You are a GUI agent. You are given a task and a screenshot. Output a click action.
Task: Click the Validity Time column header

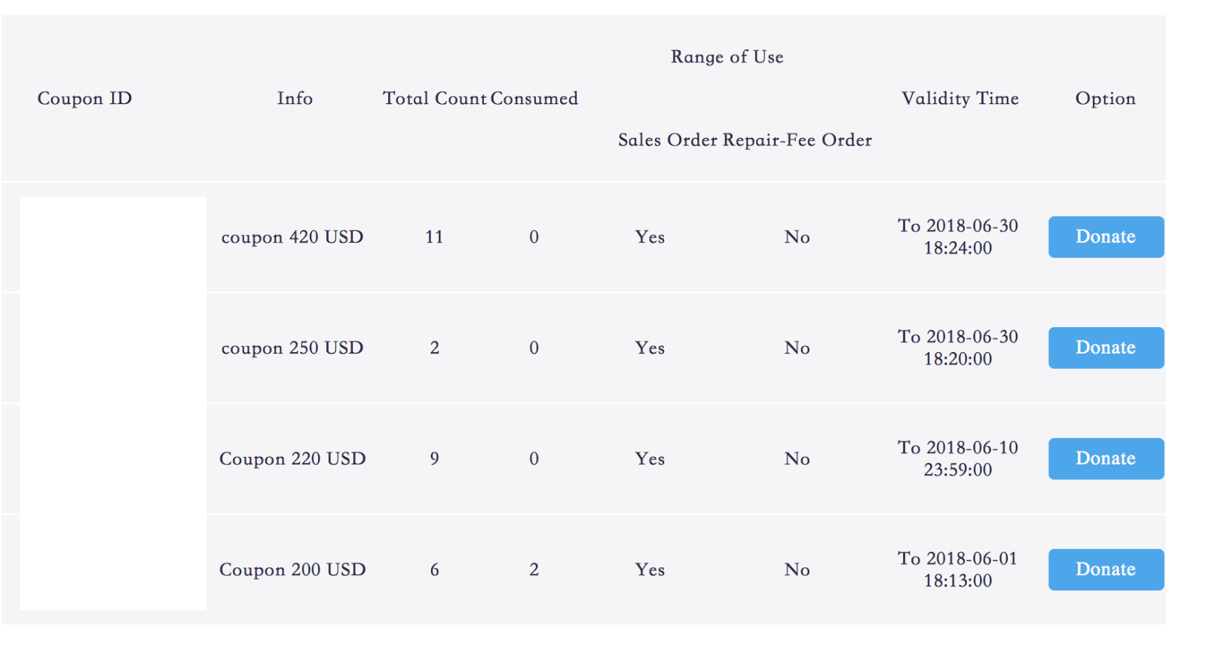[x=959, y=98]
